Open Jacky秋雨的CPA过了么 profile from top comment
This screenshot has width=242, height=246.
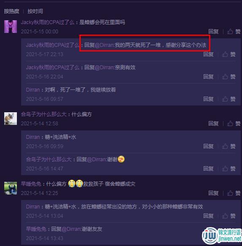point(48,22)
